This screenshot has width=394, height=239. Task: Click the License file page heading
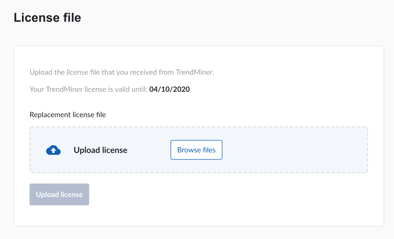[x=47, y=18]
